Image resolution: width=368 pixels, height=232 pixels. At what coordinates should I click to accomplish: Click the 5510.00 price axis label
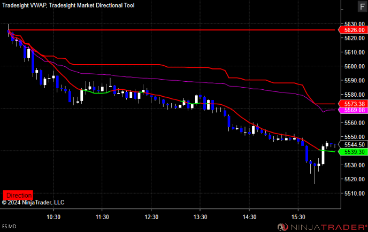[355, 194]
